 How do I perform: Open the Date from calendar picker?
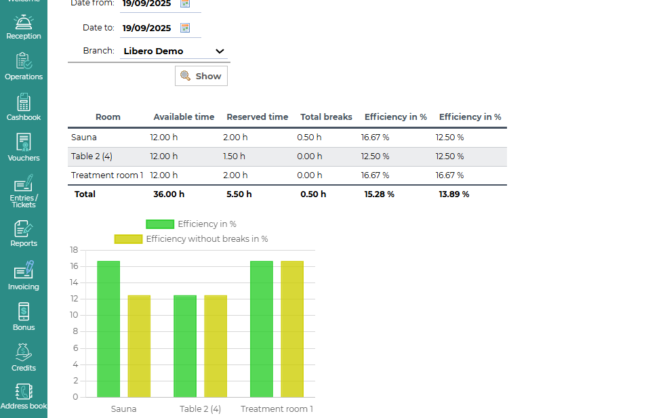(x=185, y=3)
